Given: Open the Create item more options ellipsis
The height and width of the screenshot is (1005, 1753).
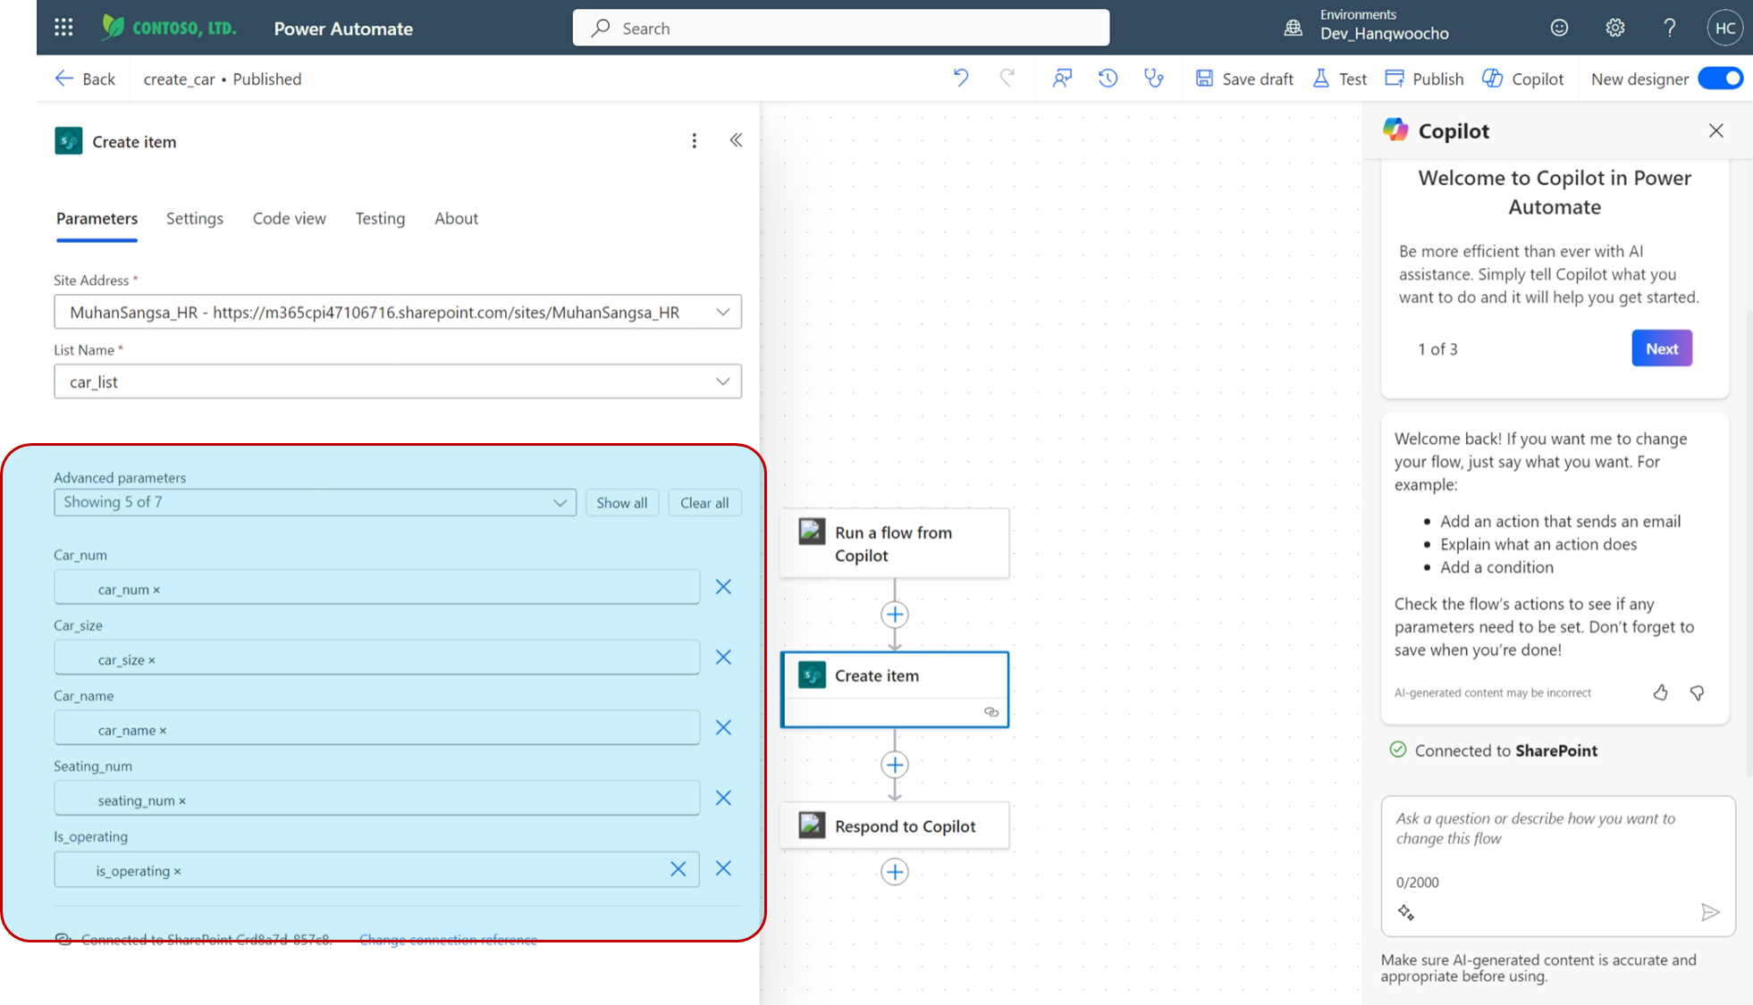Looking at the screenshot, I should (695, 141).
